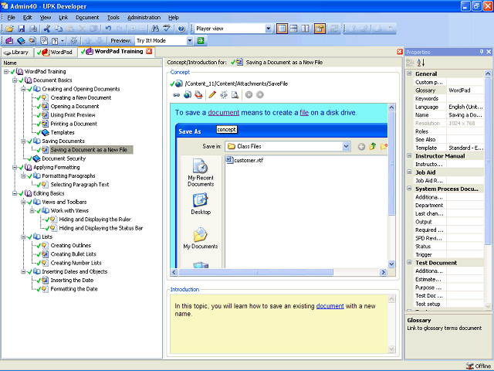
Task: Close the WordPad Training tab
Action: coord(149,52)
